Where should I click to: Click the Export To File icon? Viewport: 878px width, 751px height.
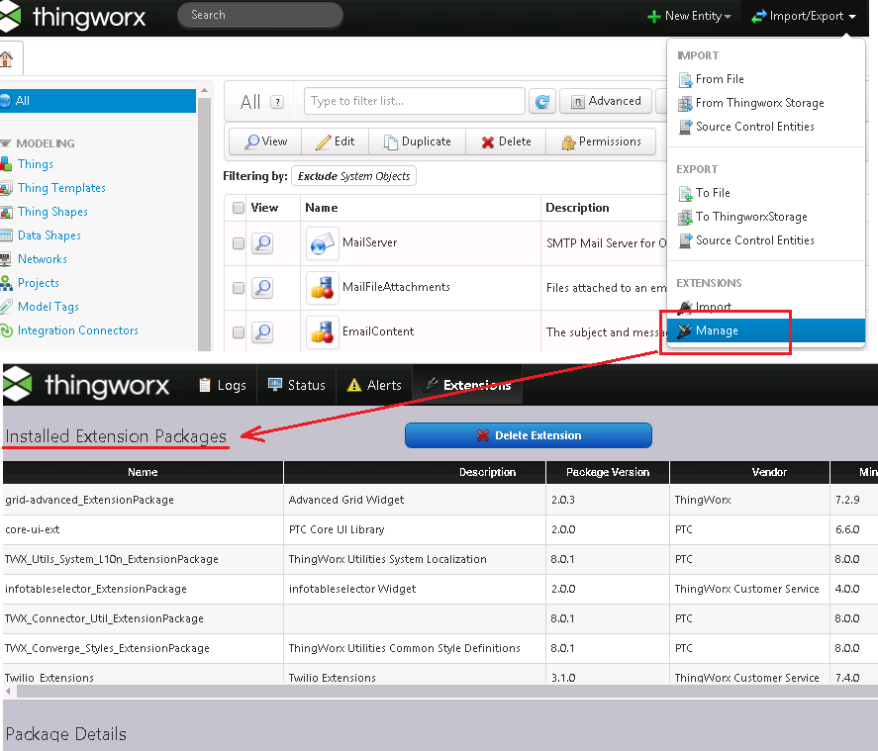click(685, 194)
